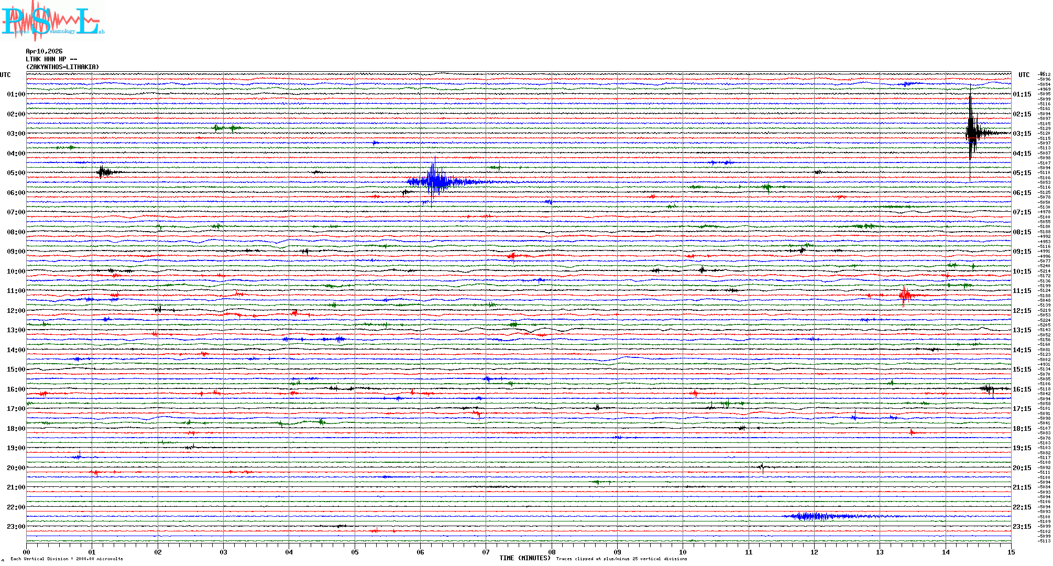The image size is (1053, 566).
Task: Click the red seismic event on 11:15 trace
Action: tap(905, 296)
